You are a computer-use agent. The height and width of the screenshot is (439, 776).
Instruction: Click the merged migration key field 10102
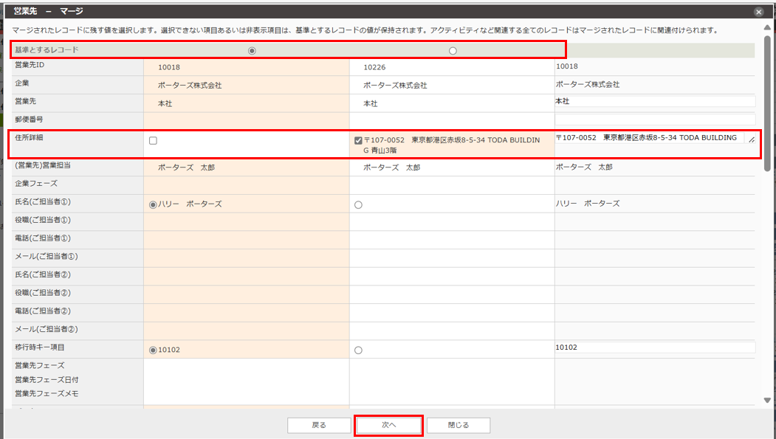[x=654, y=347]
